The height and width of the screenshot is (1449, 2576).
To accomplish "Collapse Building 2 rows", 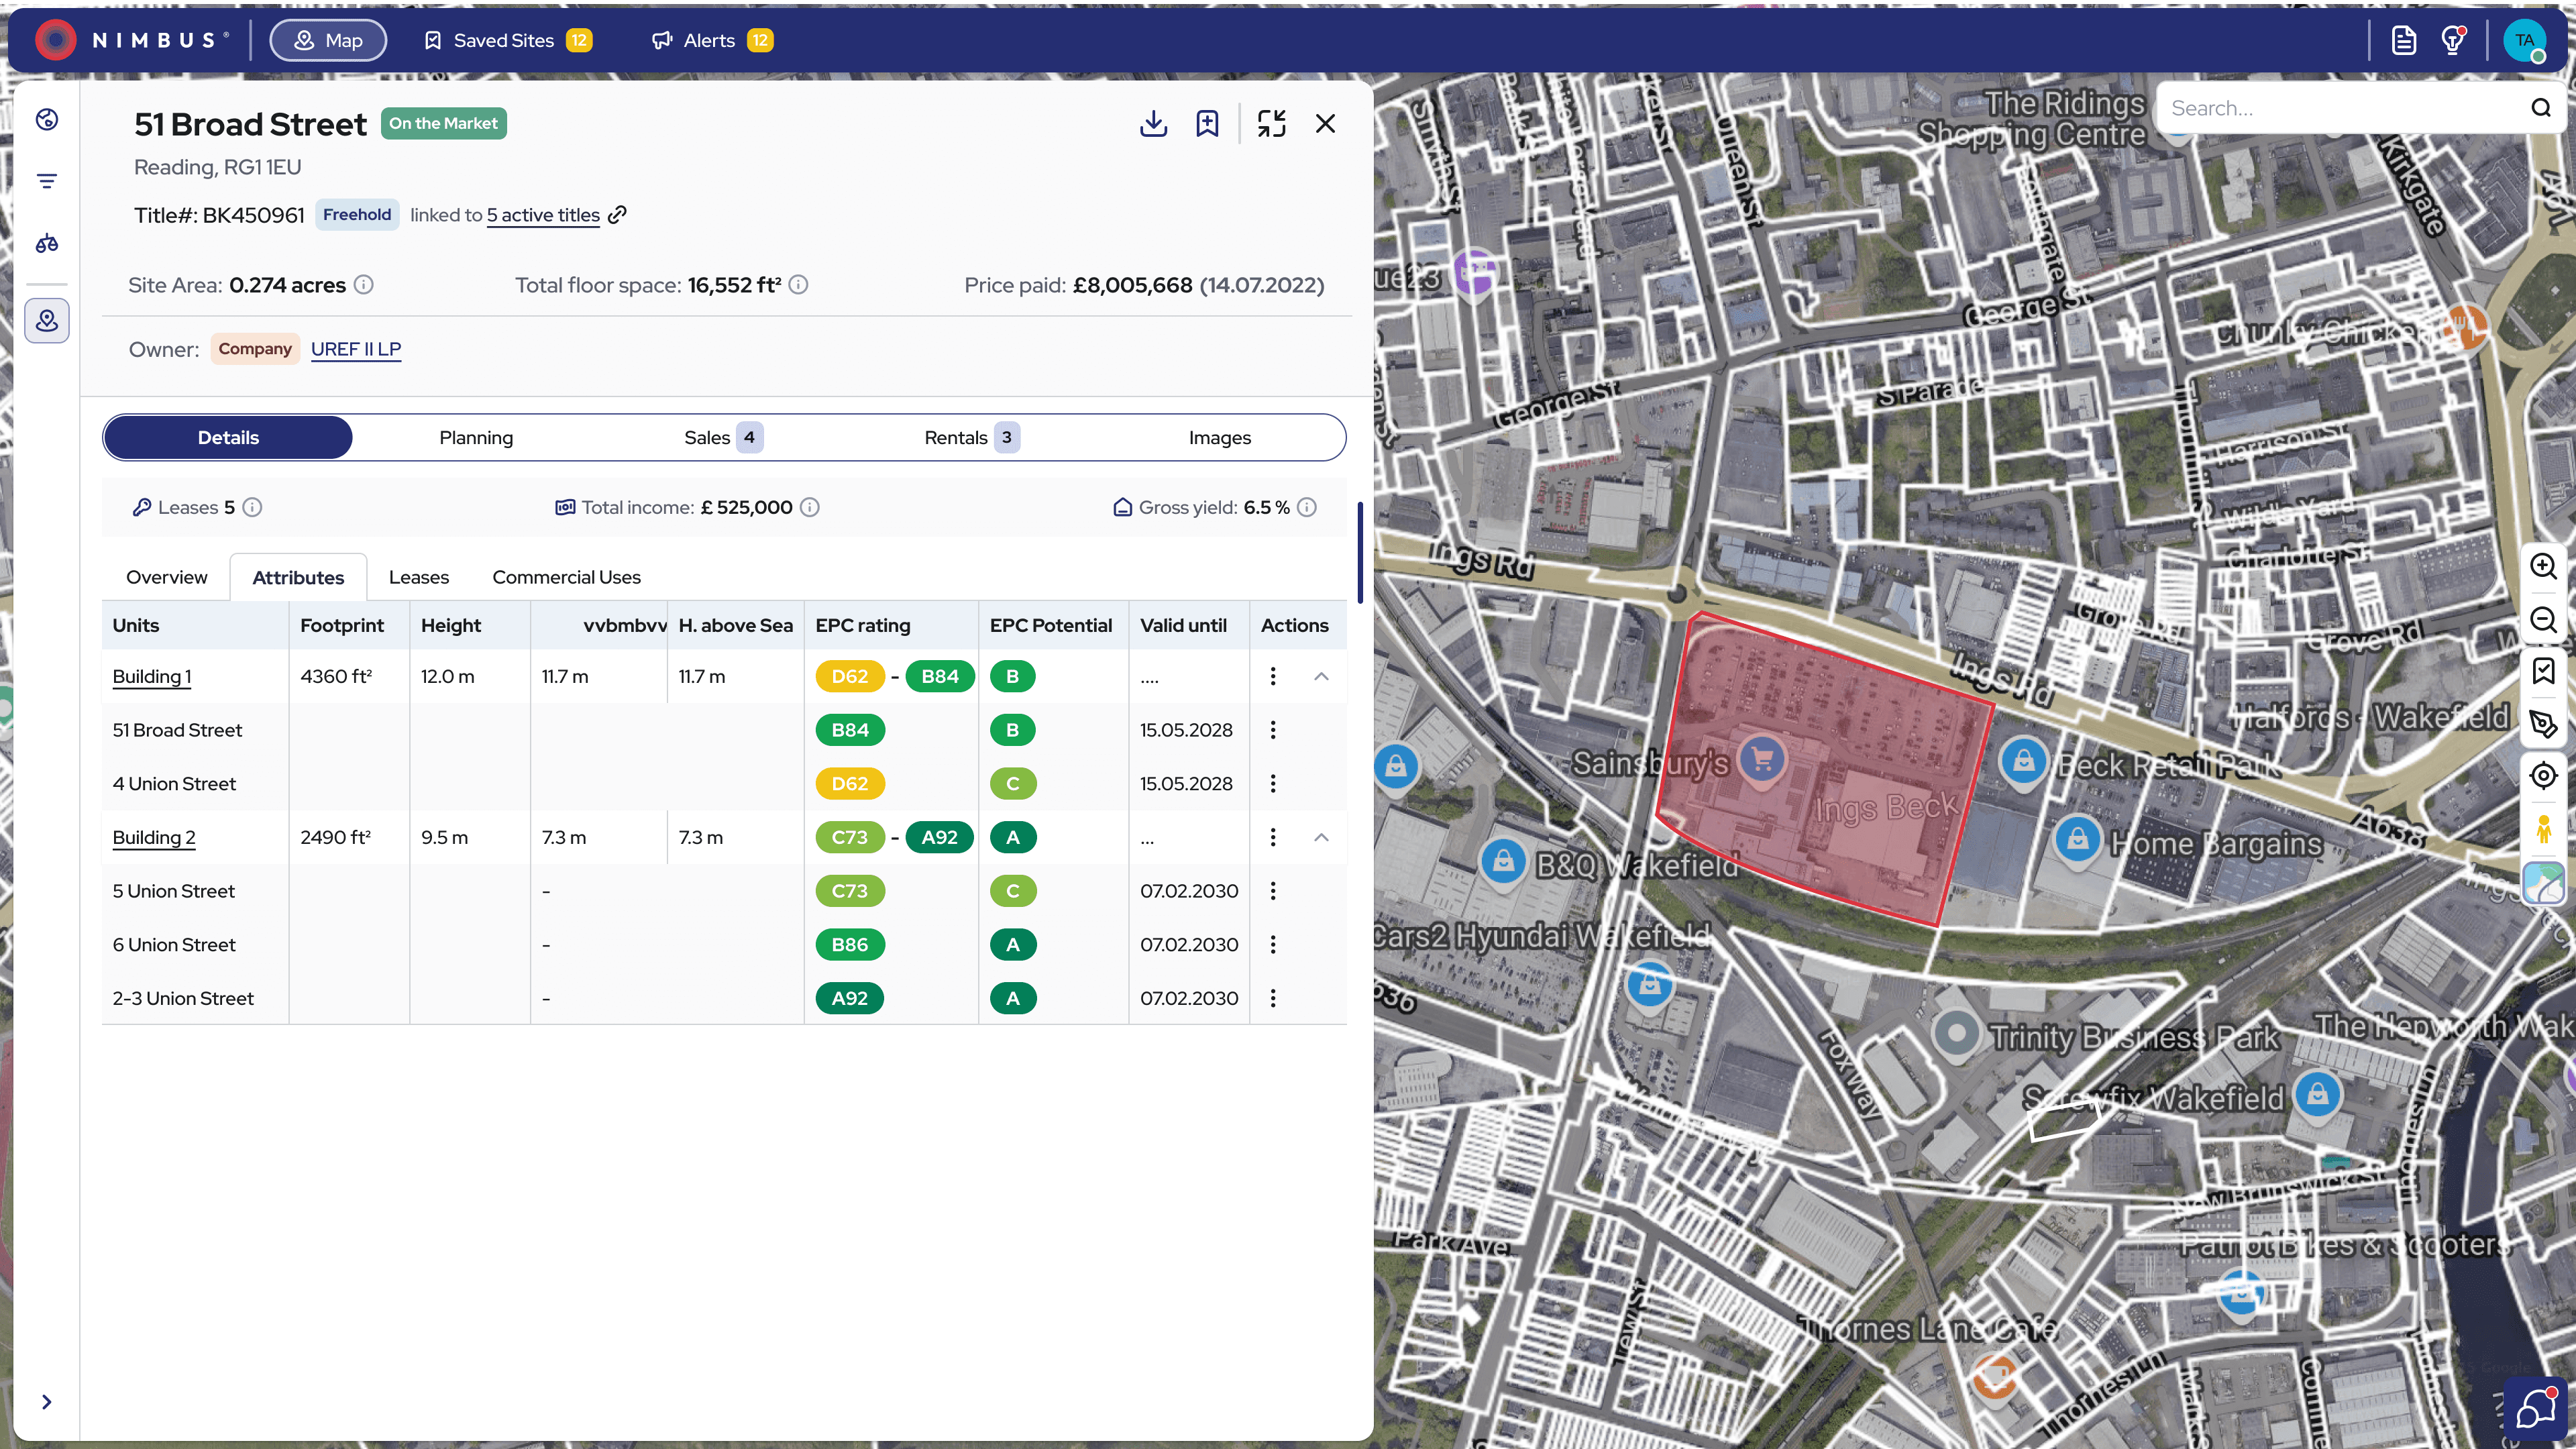I will [1321, 838].
